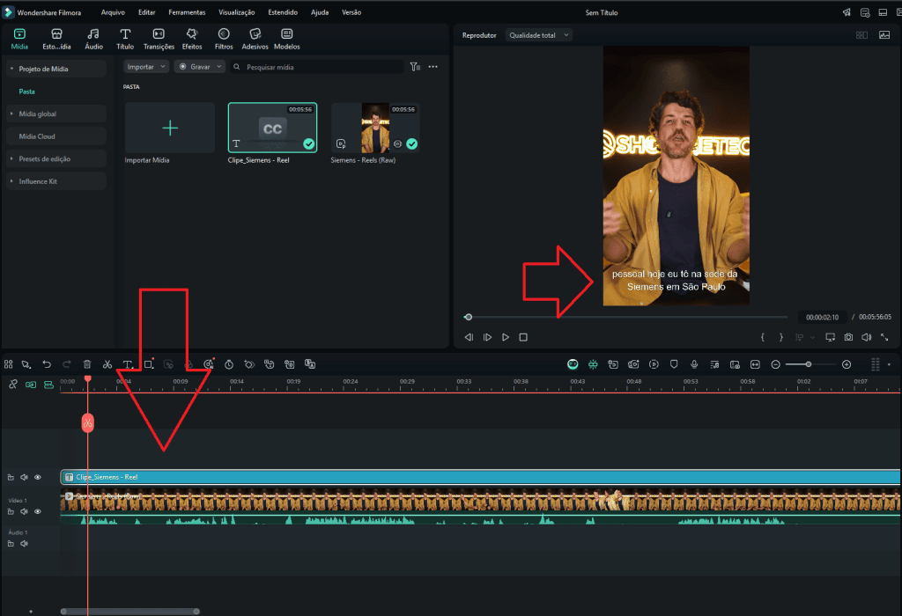Switch to the Título tab

point(125,39)
